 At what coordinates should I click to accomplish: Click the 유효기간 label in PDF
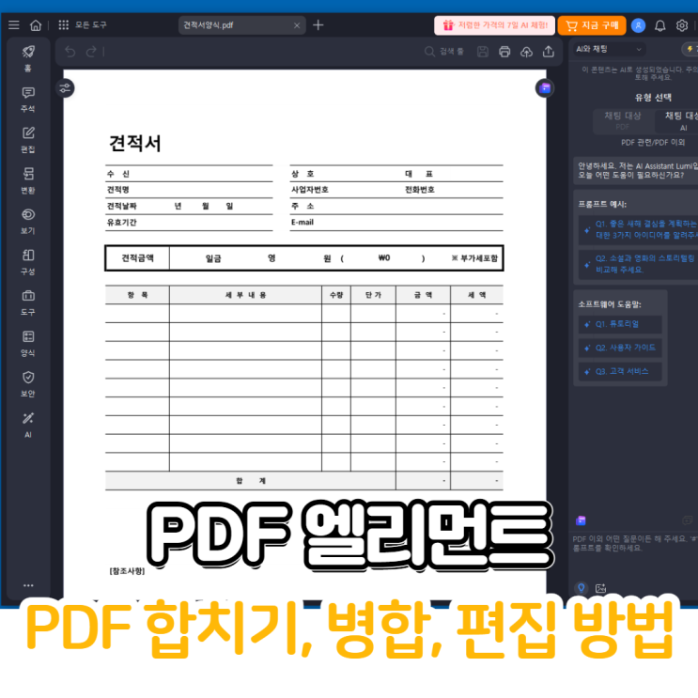click(121, 222)
